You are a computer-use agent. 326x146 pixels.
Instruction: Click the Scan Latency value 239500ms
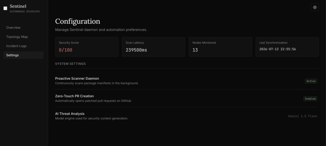pos(136,50)
